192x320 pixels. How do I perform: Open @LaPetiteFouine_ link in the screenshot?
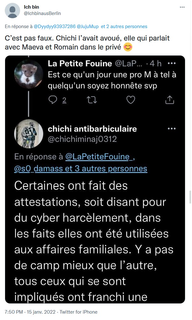(100, 157)
